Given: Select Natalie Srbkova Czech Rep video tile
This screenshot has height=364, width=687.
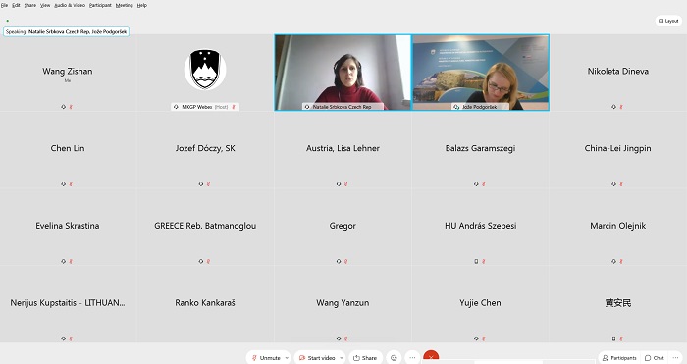Looking at the screenshot, I should pos(343,73).
